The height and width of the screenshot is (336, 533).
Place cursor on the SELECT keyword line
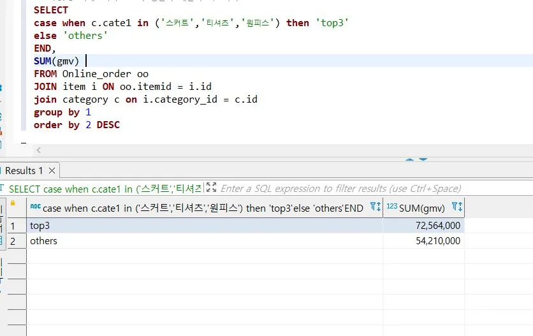(50, 10)
